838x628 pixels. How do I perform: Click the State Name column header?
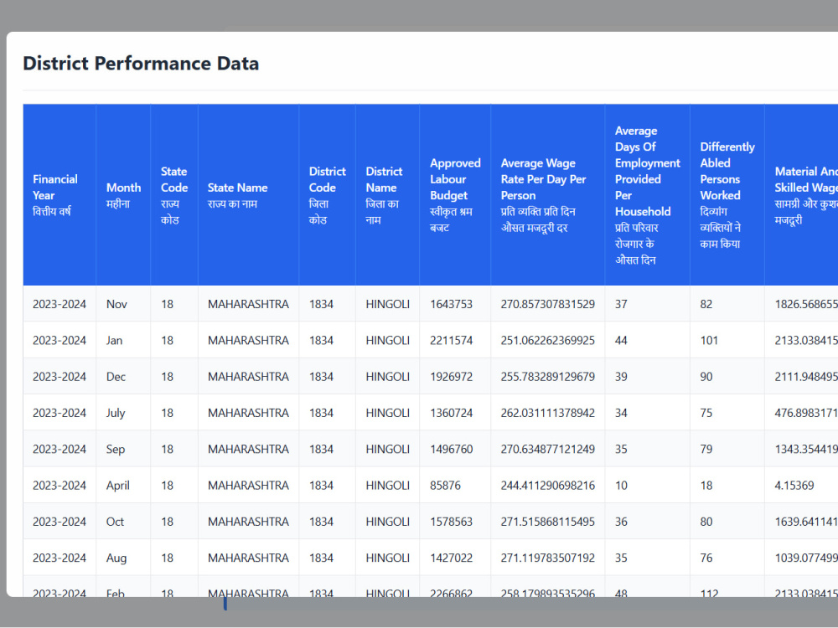click(x=249, y=195)
